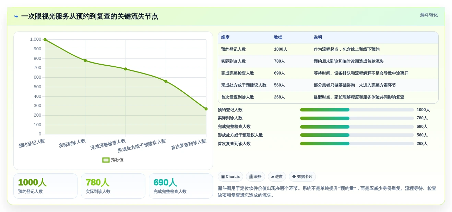
Task: Click the 690人 stat card
Action: tap(181, 186)
